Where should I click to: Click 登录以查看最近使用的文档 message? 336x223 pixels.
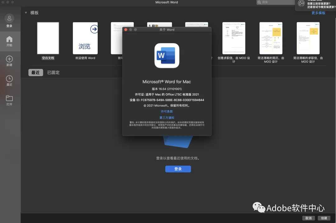point(178,158)
